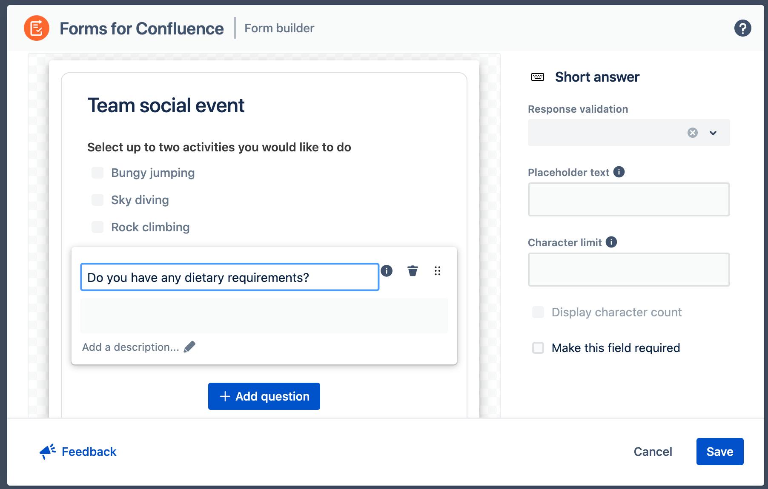768x489 pixels.
Task: Click the Add question button
Action: coord(264,396)
